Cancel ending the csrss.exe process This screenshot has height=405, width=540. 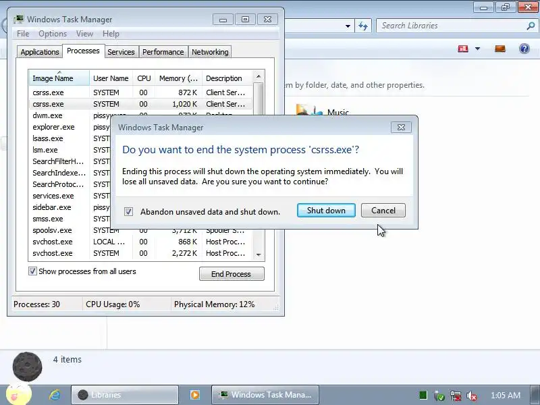(383, 211)
